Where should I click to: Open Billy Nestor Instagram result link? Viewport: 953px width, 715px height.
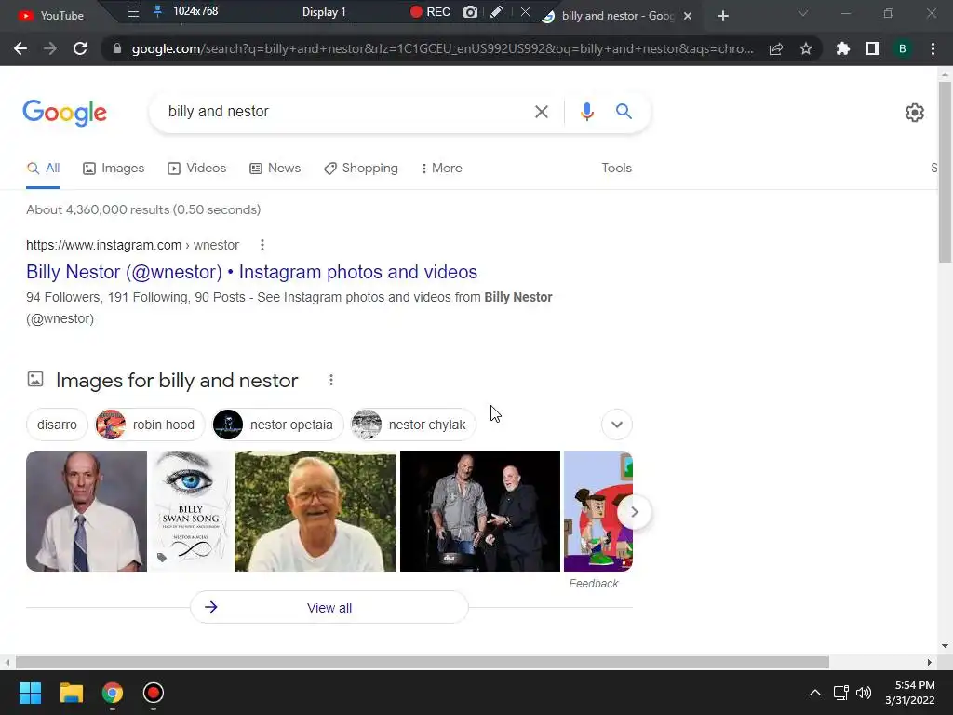(x=251, y=272)
